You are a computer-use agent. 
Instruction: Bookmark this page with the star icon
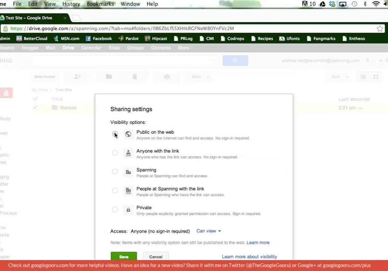pos(380,28)
